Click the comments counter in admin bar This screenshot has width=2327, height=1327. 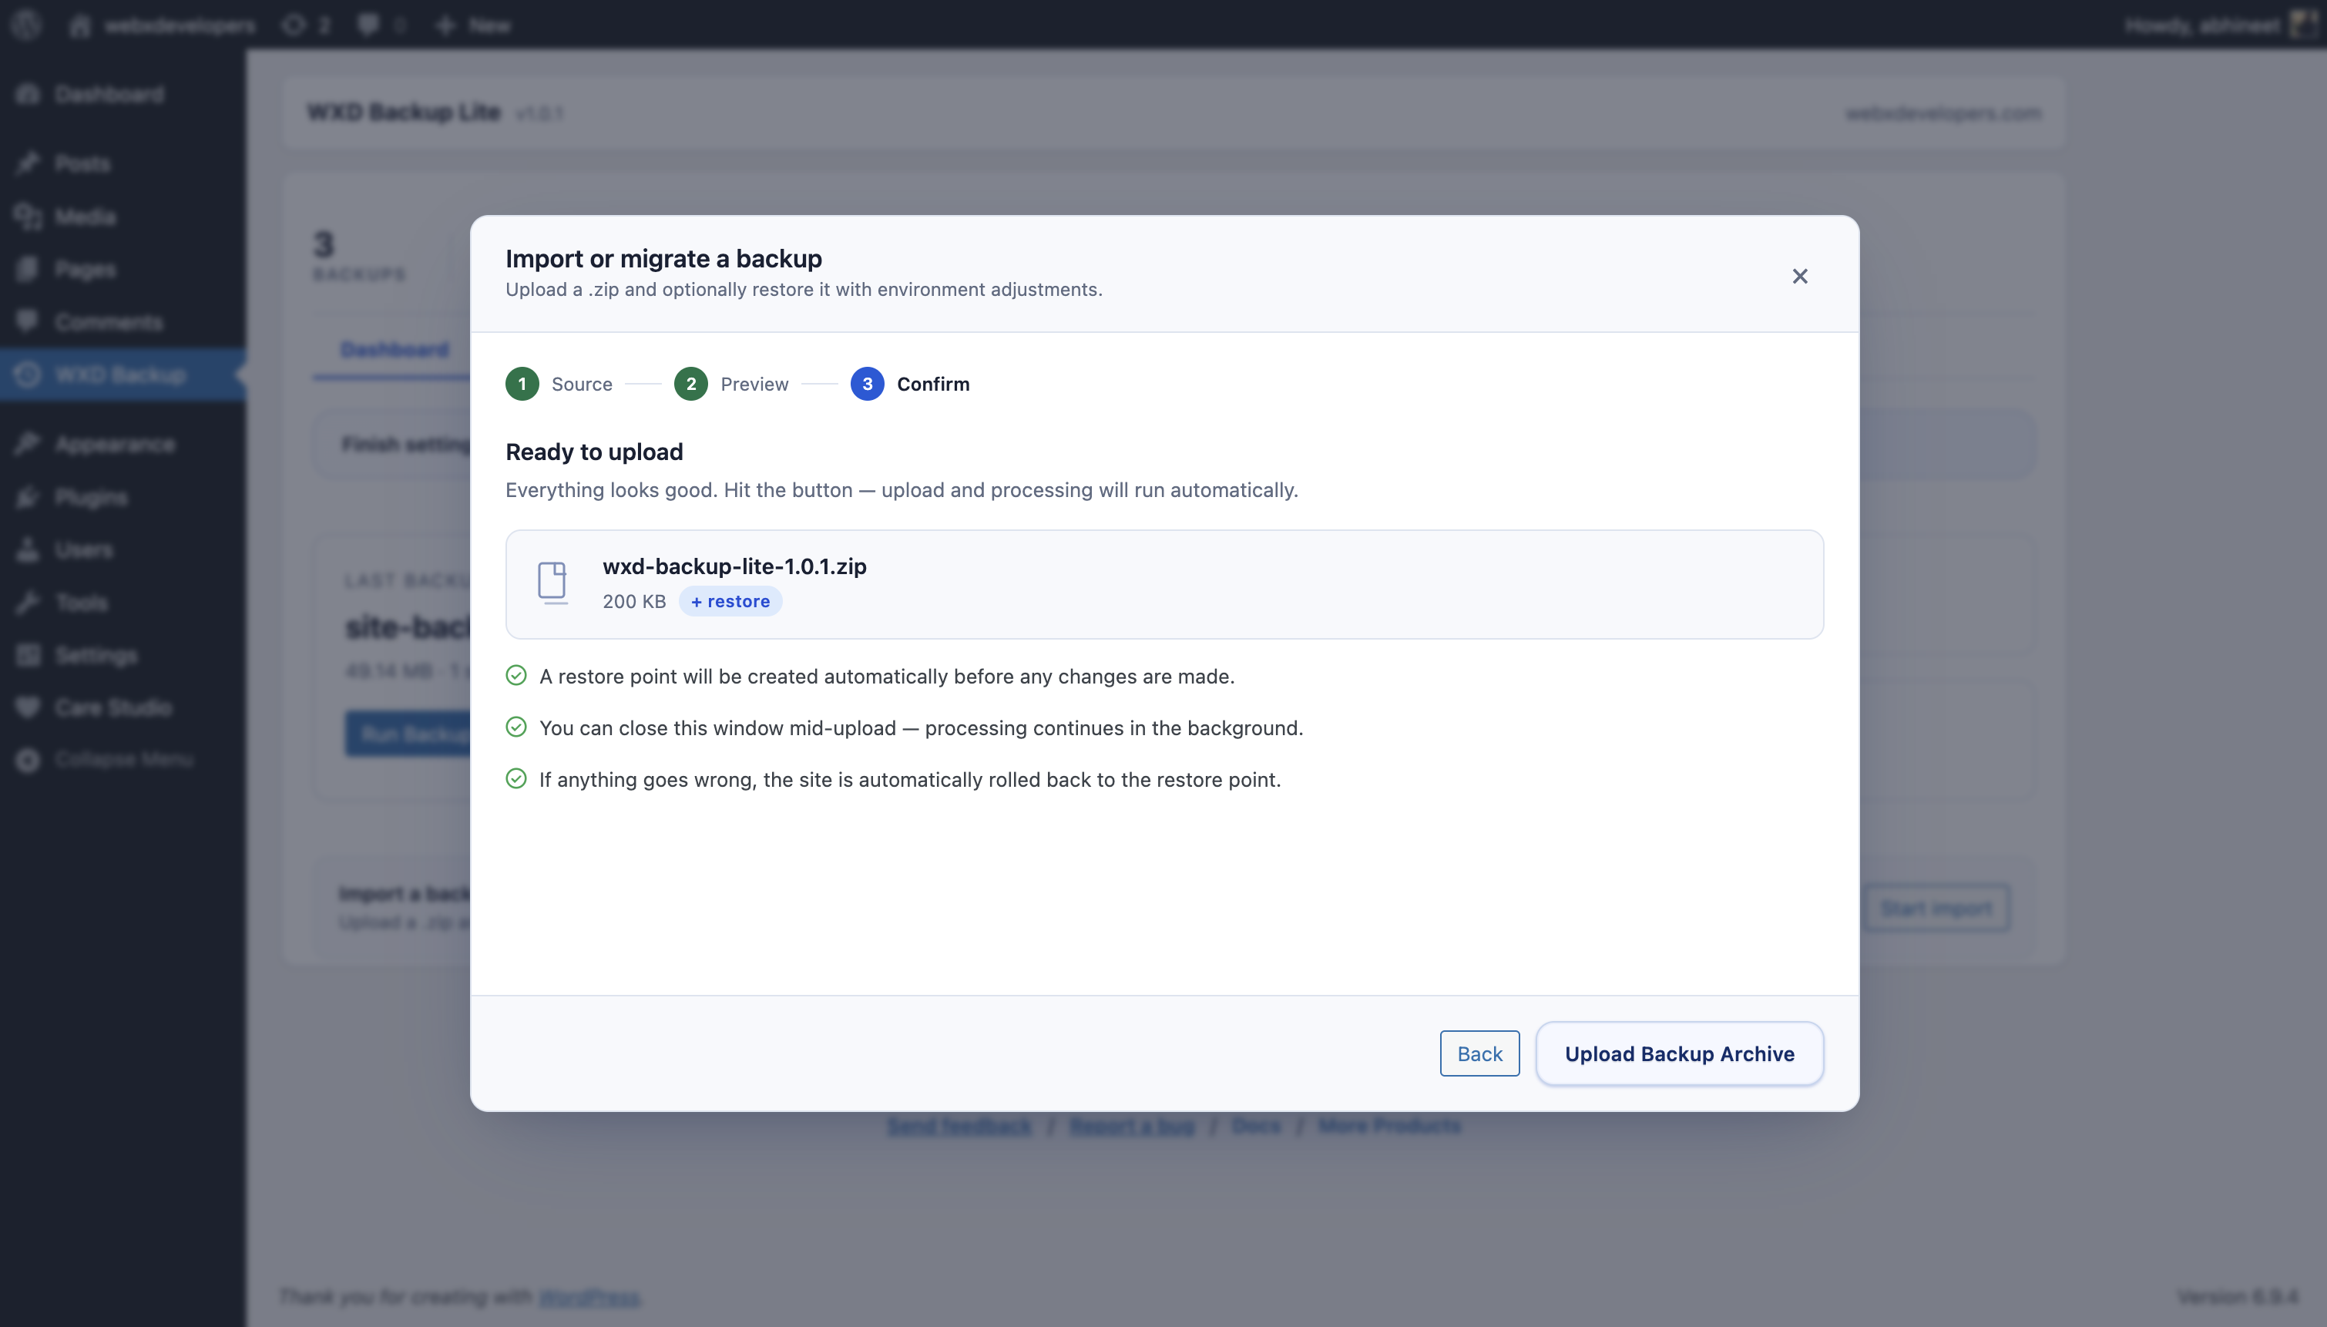(381, 25)
